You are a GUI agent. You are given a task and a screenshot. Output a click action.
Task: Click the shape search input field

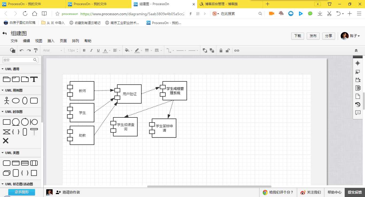click(x=20, y=60)
